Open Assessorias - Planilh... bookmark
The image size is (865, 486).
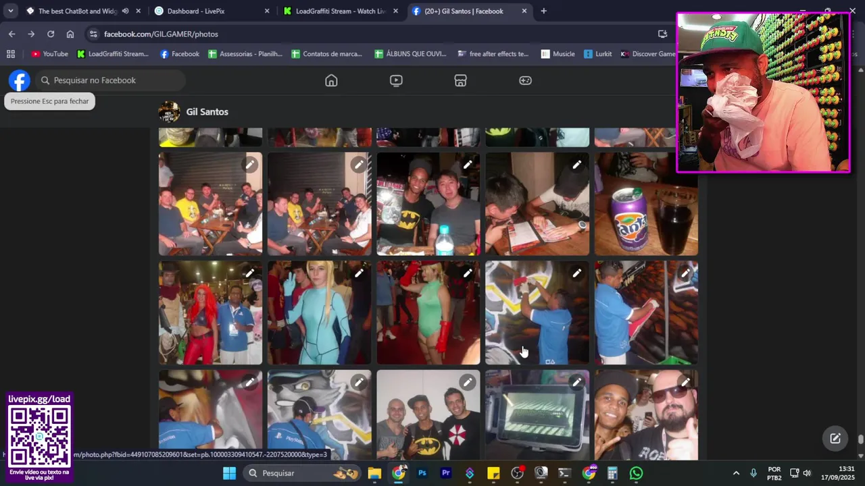pos(245,54)
